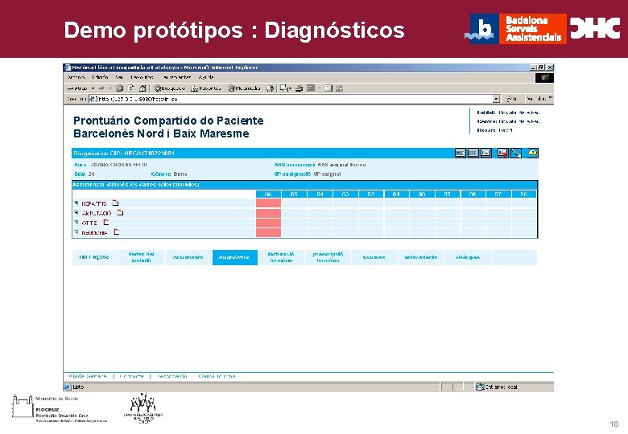Open the document icon next to AMPUTACIÓ
This screenshot has height=434, width=628.
pos(120,213)
